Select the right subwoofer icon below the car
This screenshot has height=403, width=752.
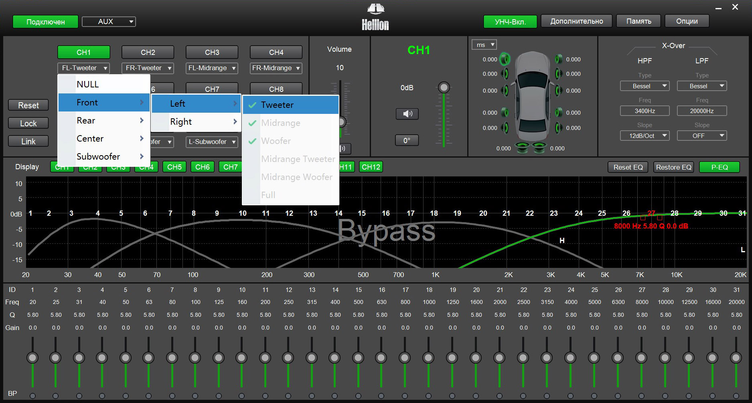click(x=540, y=148)
